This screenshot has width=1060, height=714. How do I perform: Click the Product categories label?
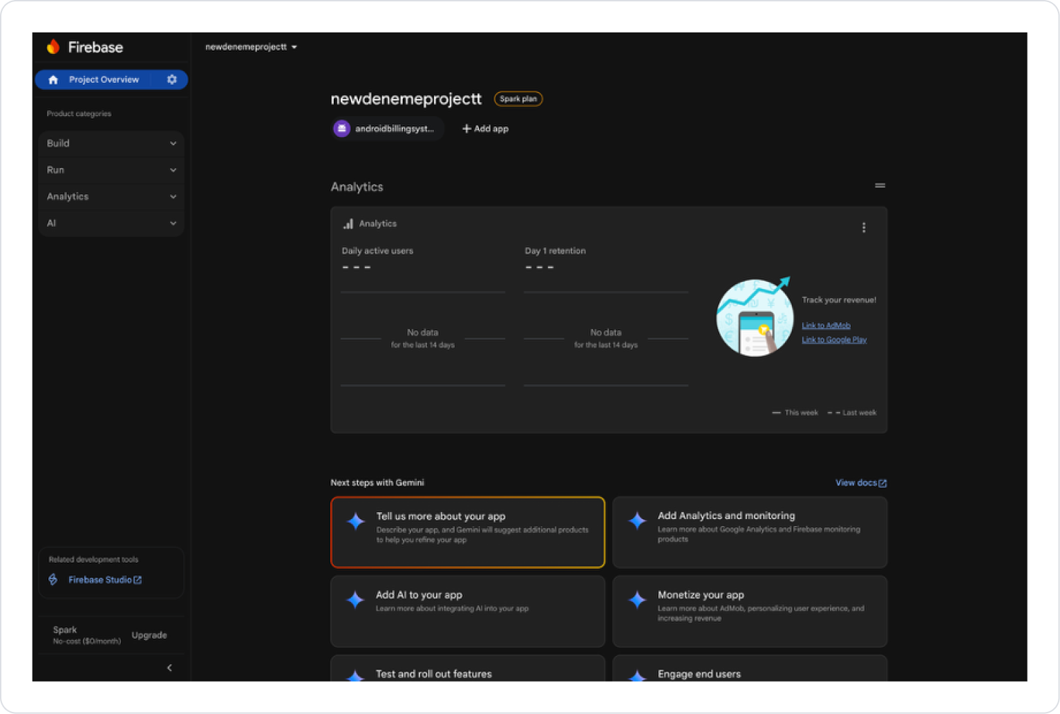[x=79, y=113]
